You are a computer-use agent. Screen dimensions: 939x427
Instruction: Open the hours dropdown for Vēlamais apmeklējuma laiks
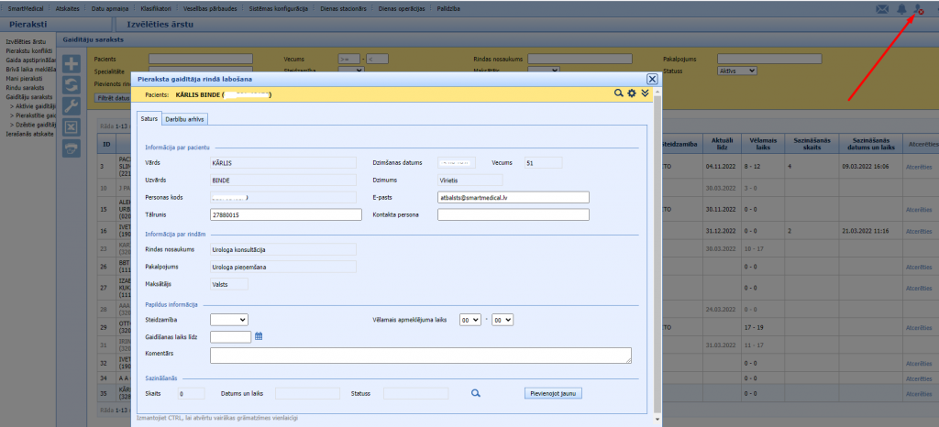(x=469, y=319)
